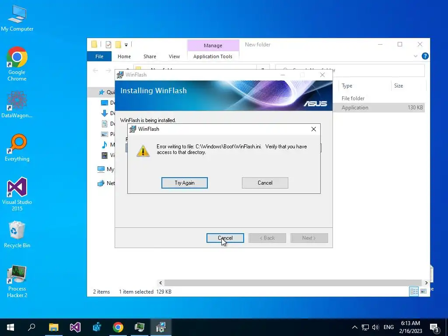Select Music note icon in navigation pane

click(105, 144)
